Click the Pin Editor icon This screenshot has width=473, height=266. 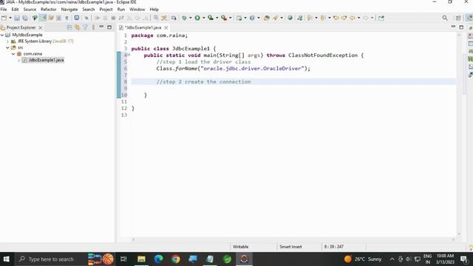click(x=381, y=18)
